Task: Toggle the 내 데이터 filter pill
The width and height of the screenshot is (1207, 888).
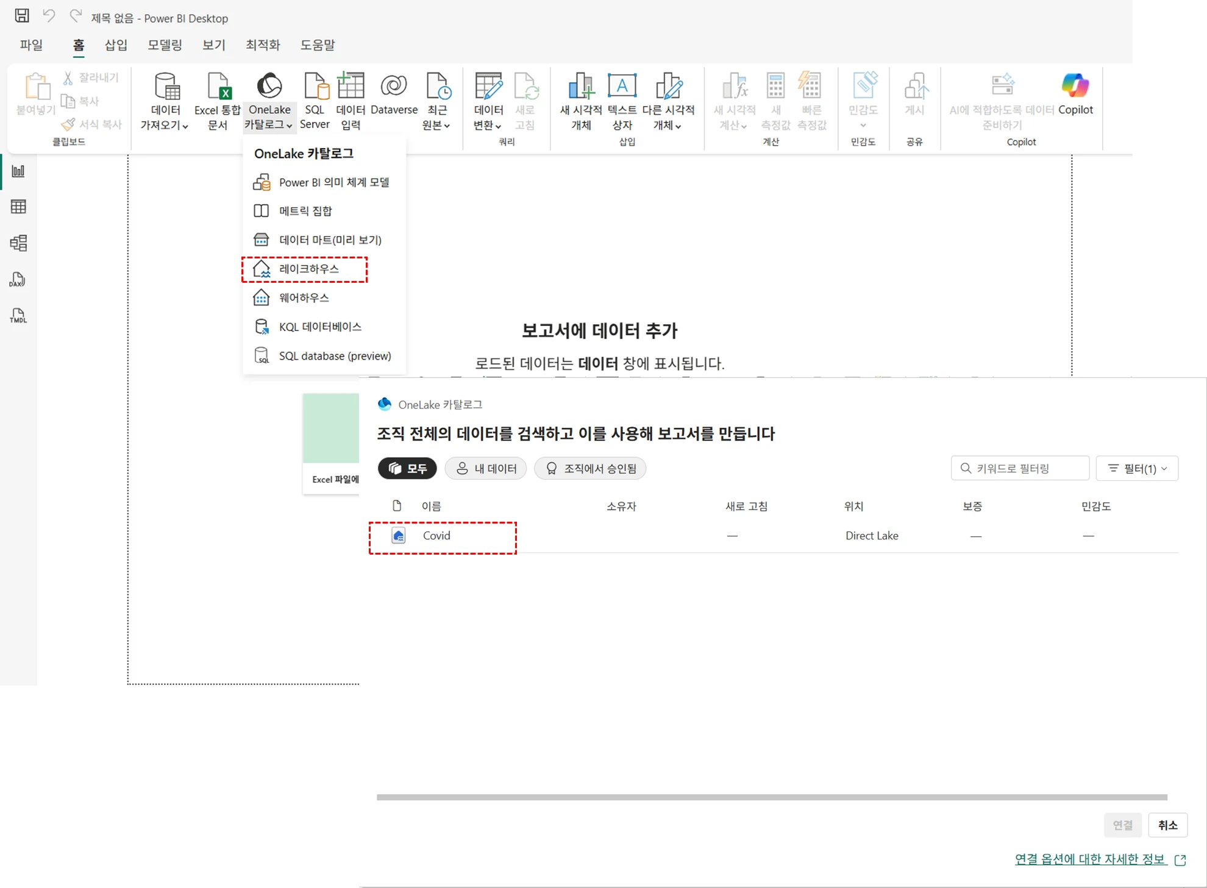Action: tap(486, 468)
